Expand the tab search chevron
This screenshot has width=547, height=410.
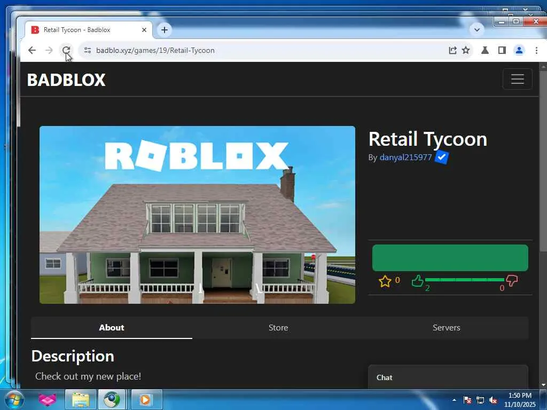(x=477, y=30)
